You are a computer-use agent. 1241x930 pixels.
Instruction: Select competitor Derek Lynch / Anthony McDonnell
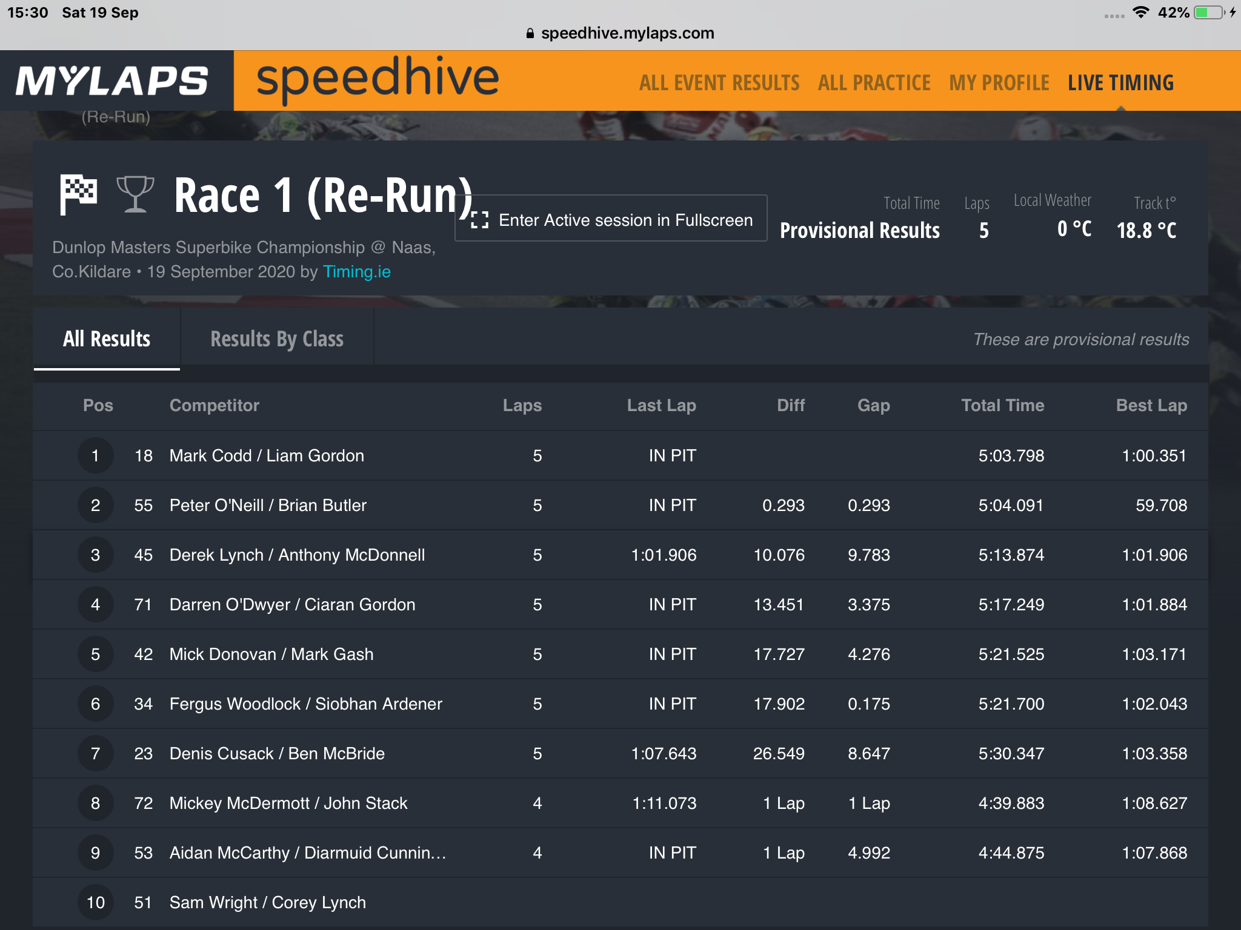tap(297, 555)
